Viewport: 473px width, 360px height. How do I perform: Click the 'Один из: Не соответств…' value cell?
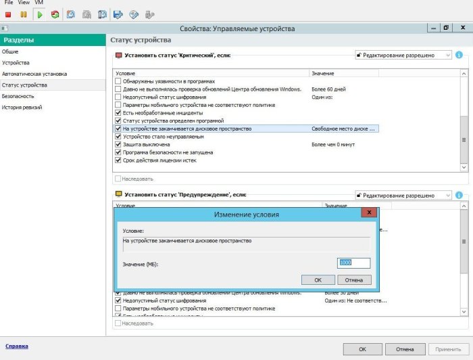(355, 300)
